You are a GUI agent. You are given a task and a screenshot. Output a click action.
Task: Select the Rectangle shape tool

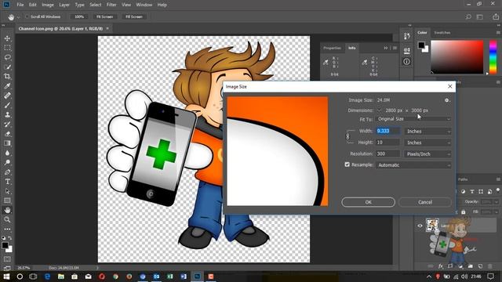pyautogui.click(x=7, y=201)
